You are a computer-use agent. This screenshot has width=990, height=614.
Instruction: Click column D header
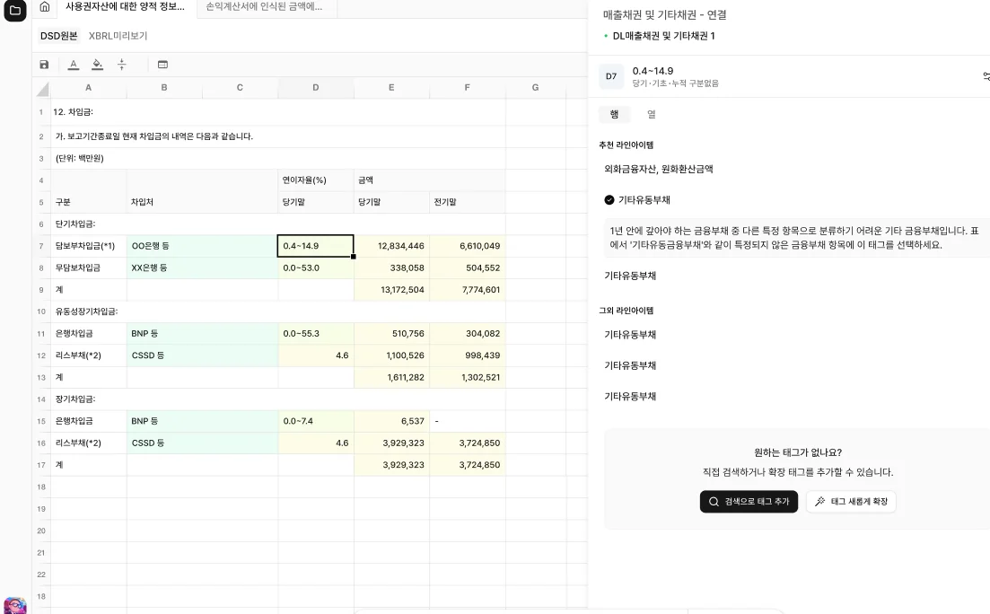pos(316,88)
